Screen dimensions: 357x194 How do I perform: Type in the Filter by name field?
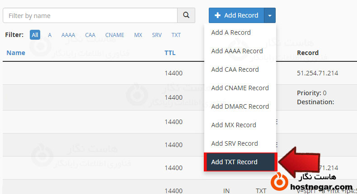(90, 15)
